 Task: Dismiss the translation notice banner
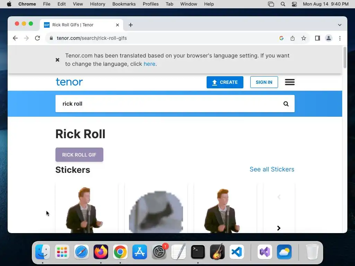[58, 60]
